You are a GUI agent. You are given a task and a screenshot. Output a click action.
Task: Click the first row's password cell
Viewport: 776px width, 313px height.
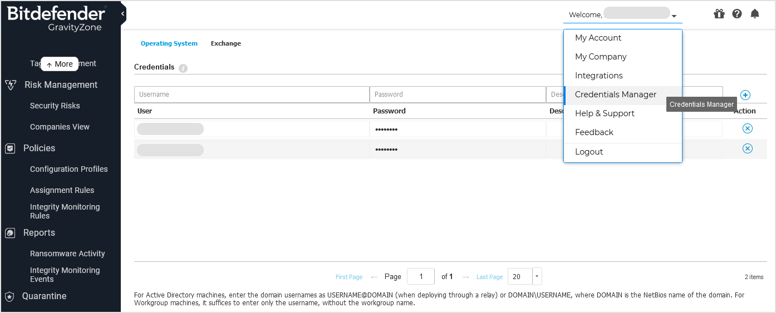(458, 130)
